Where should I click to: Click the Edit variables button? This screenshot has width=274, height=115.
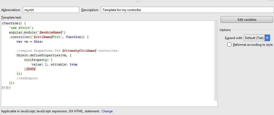[247, 20]
